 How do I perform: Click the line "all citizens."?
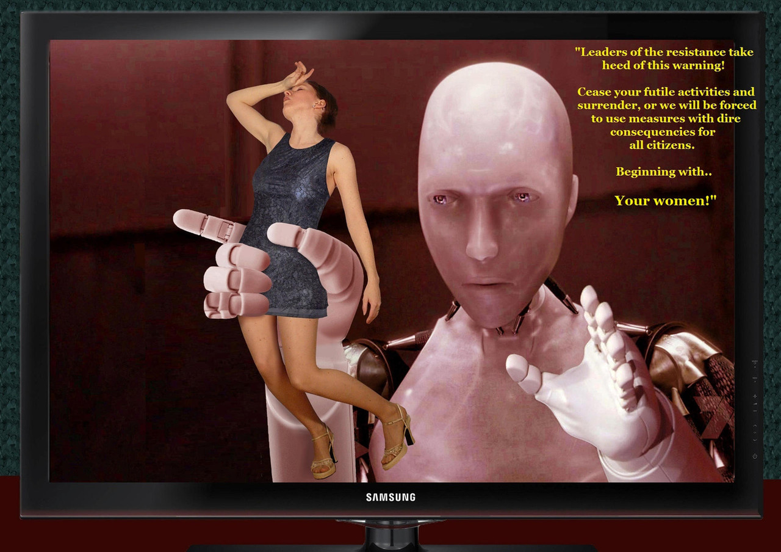pos(662,145)
